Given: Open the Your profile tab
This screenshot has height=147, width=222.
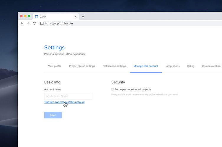Looking at the screenshot, I should click(55, 66).
